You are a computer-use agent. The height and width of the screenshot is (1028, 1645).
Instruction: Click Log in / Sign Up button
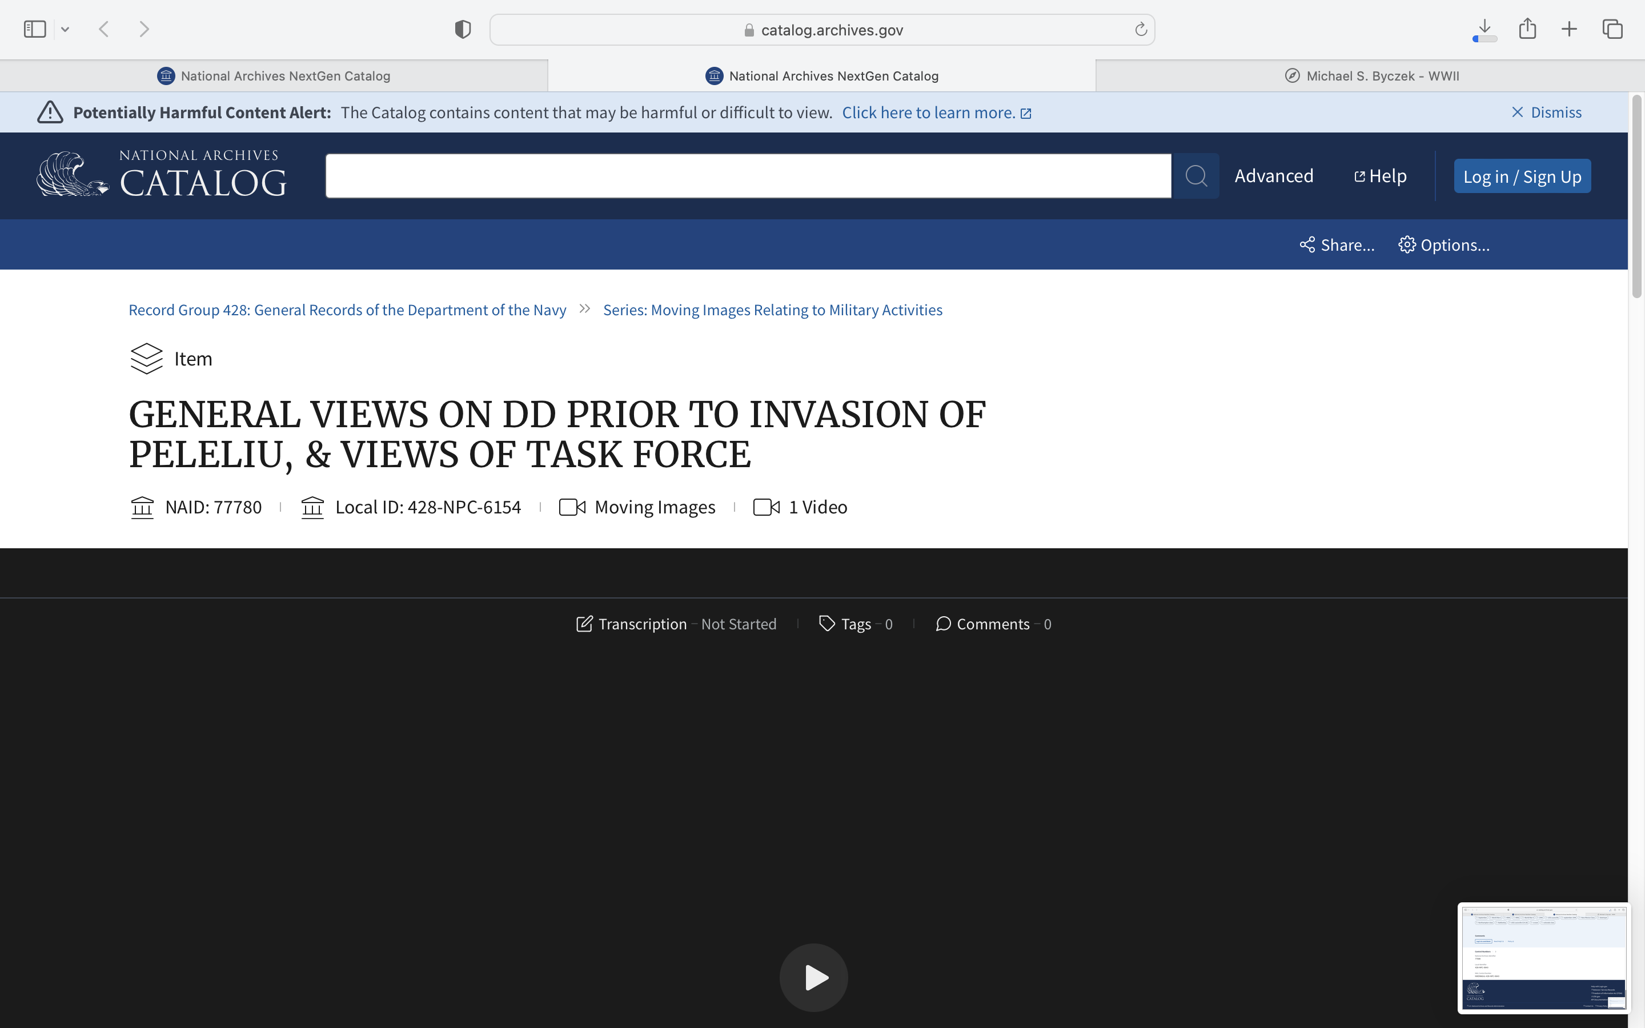pos(1522,176)
